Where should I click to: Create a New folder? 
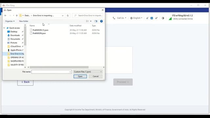24,21
